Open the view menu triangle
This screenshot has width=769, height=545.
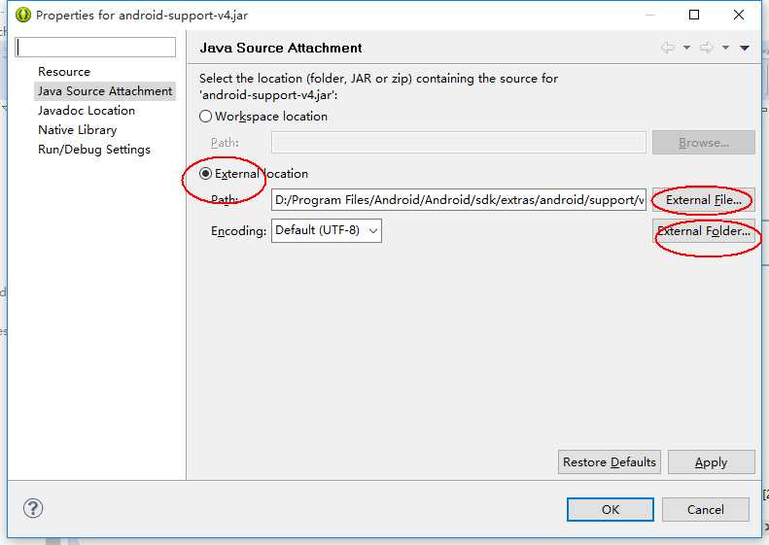pos(745,48)
